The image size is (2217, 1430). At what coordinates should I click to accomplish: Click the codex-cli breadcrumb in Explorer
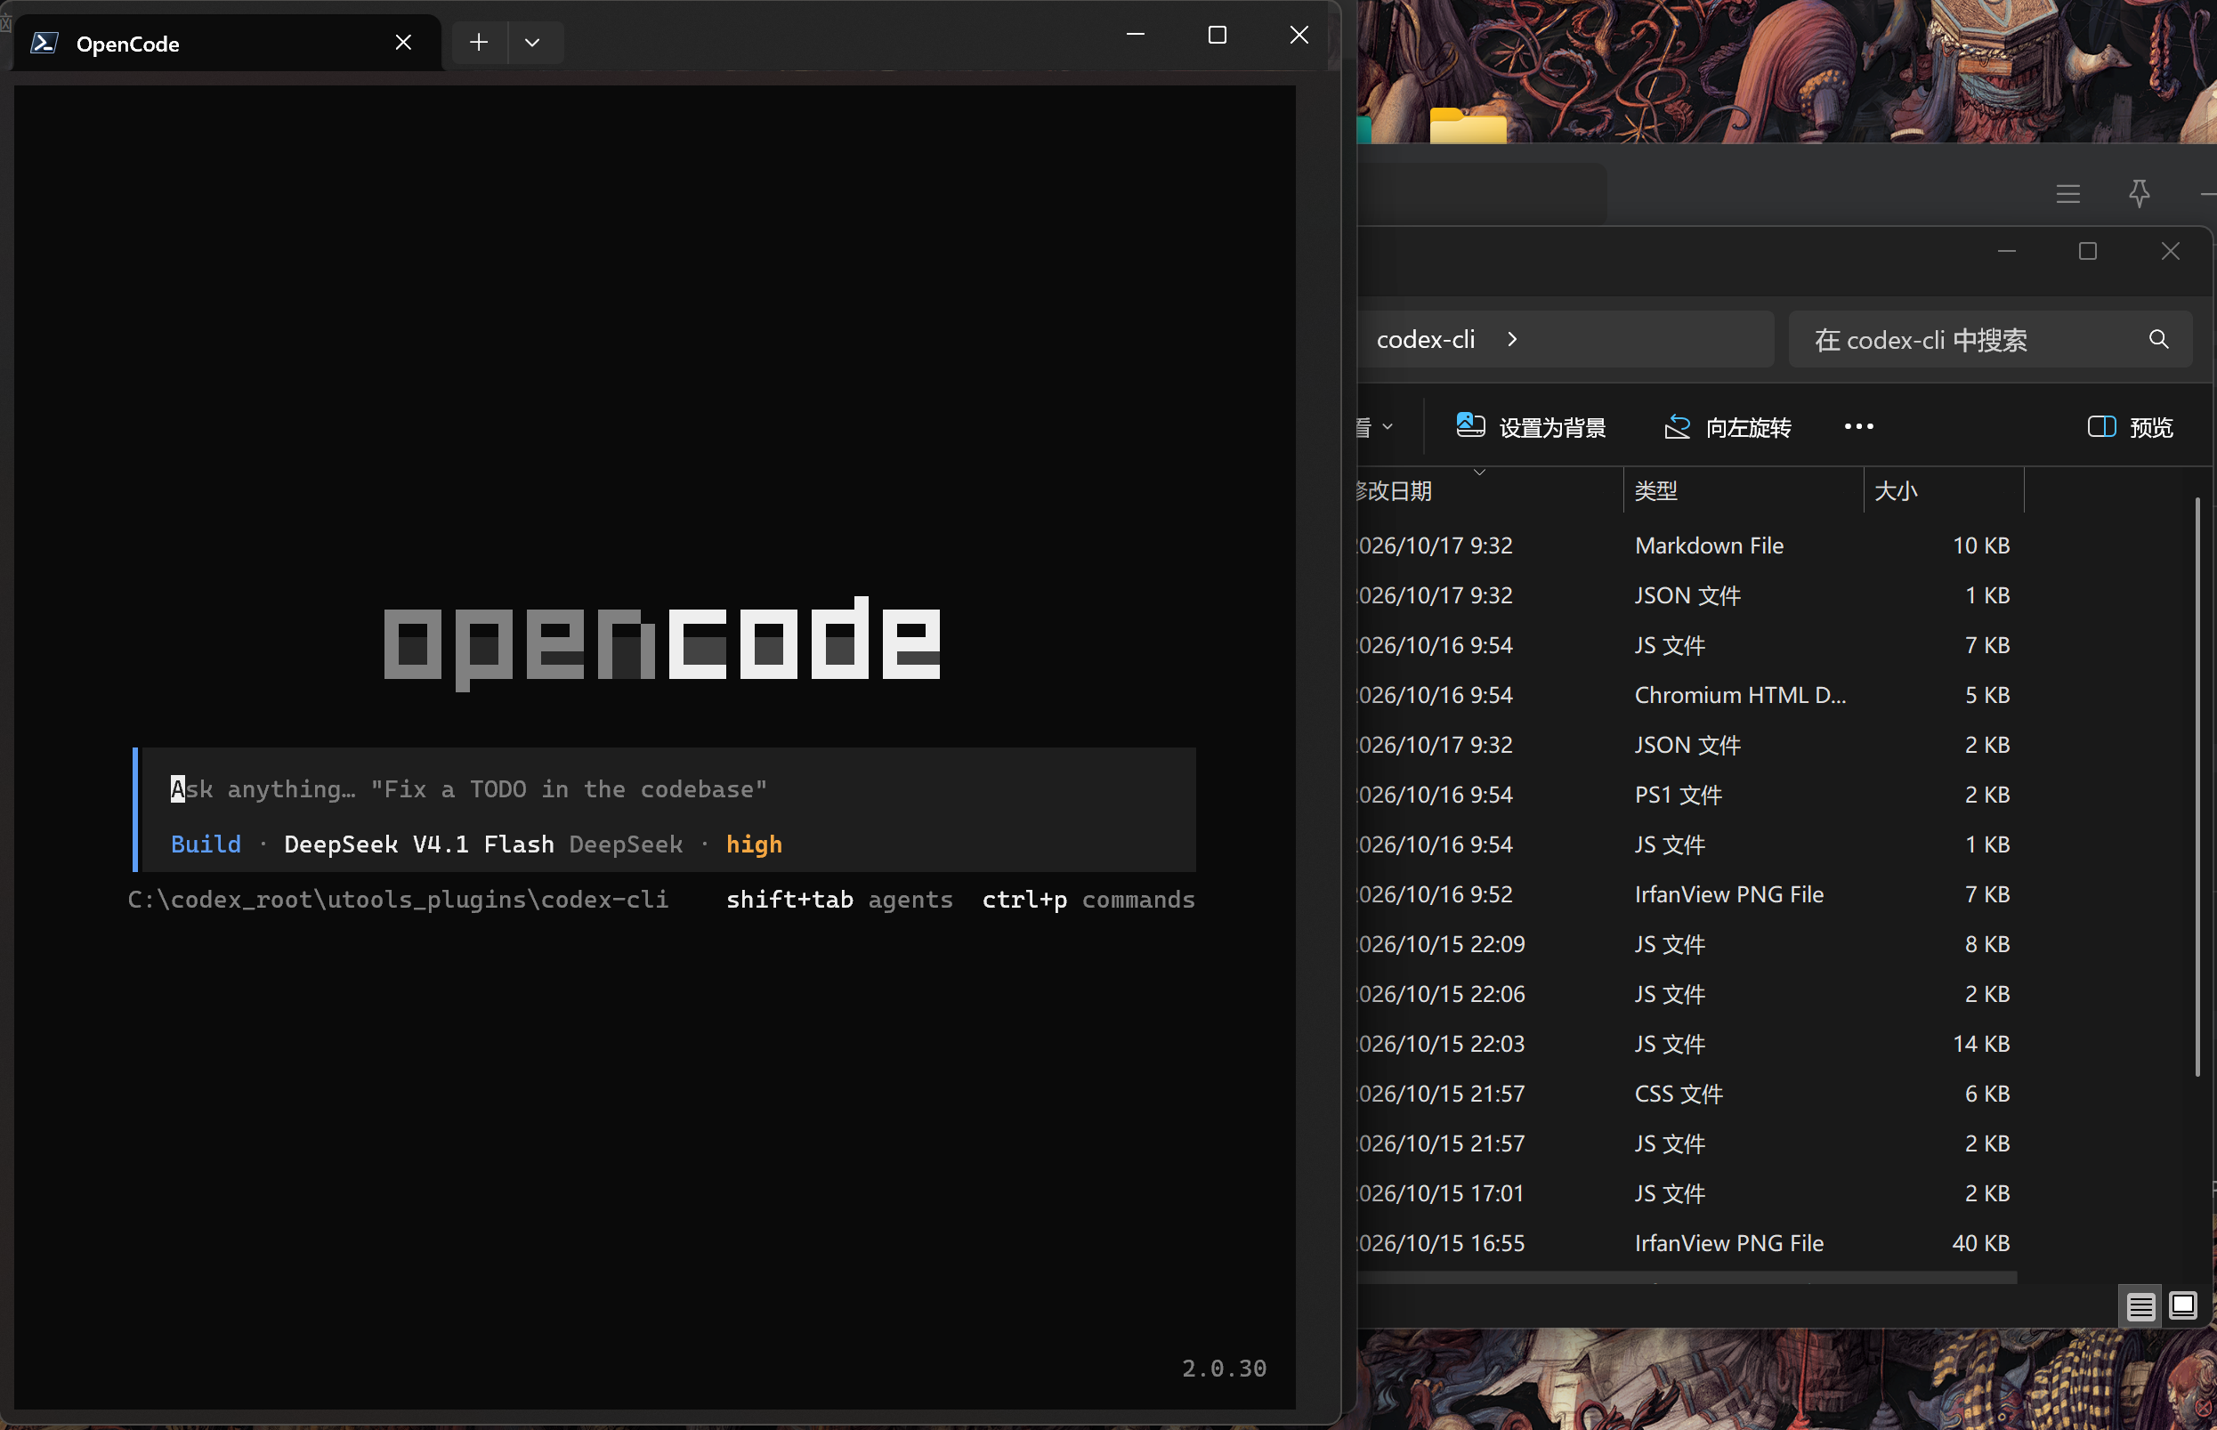coord(1425,340)
